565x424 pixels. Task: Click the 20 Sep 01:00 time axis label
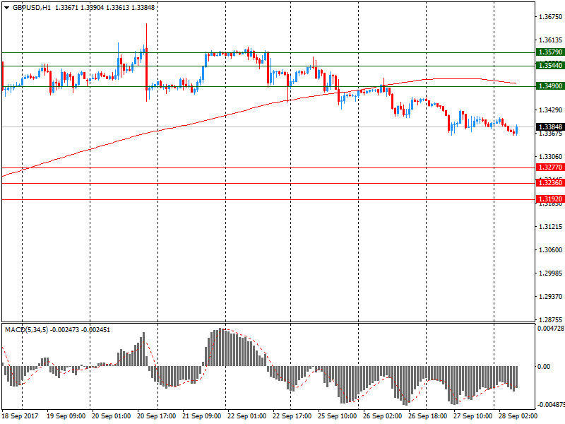click(112, 416)
